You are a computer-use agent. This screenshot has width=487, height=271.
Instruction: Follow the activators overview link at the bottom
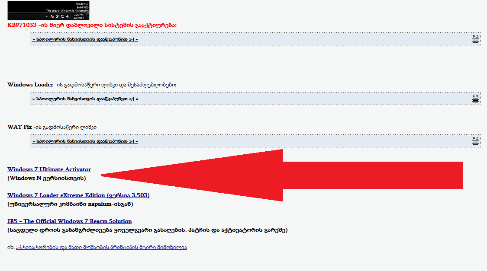coord(102,247)
